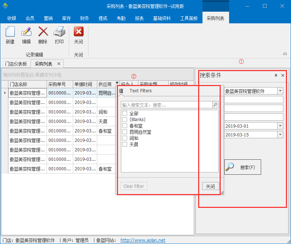Pin the 搜索条件 panel with pushpin icon

(x=276, y=75)
